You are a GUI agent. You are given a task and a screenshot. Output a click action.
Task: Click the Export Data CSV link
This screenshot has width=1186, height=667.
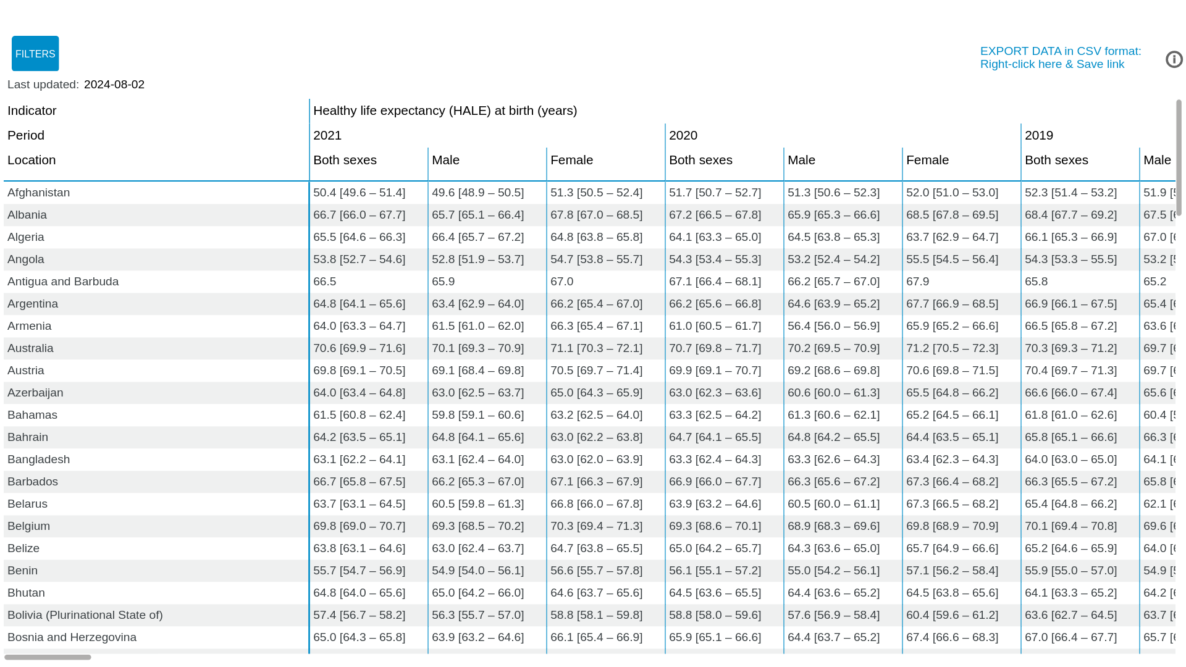pos(1060,57)
